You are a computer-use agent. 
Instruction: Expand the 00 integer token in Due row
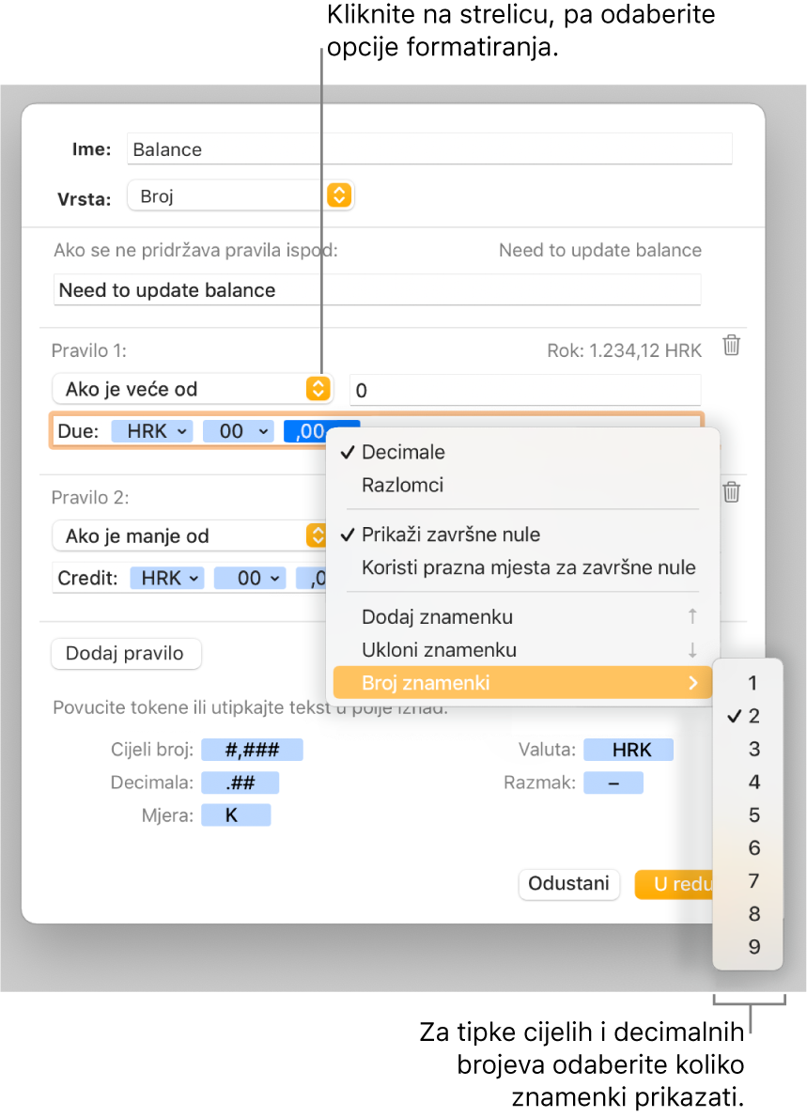(x=263, y=432)
